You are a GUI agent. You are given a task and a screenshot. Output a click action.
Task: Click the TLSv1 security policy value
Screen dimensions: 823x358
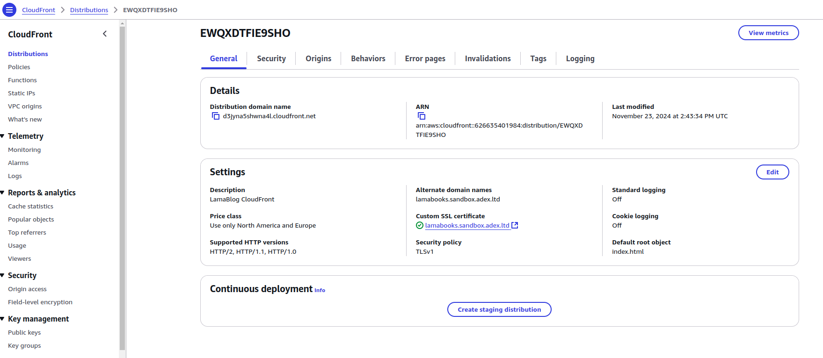pyautogui.click(x=424, y=251)
